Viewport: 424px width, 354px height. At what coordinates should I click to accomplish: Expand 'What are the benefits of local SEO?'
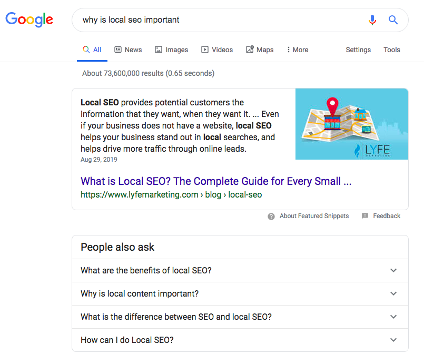click(x=240, y=270)
